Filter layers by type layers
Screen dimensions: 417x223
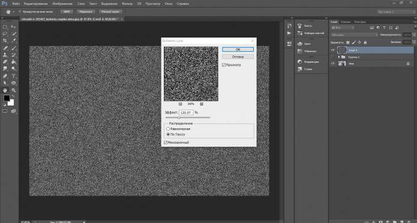pyautogui.click(x=384, y=27)
